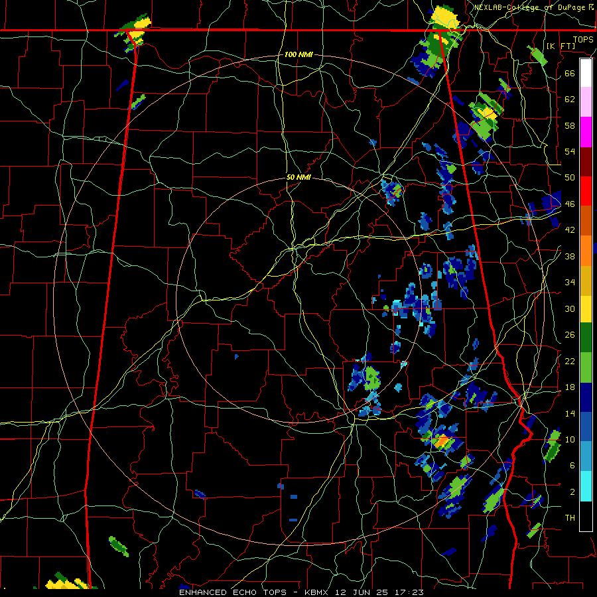Click the '50 NMI' range ring label
Viewport: 597px width, 597px height.
(x=298, y=177)
